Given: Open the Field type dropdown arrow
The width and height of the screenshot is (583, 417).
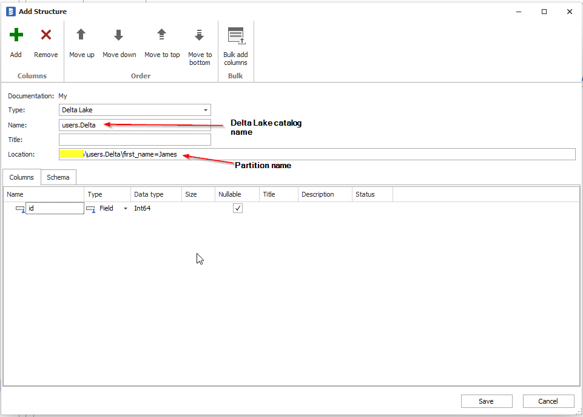Looking at the screenshot, I should click(126, 209).
